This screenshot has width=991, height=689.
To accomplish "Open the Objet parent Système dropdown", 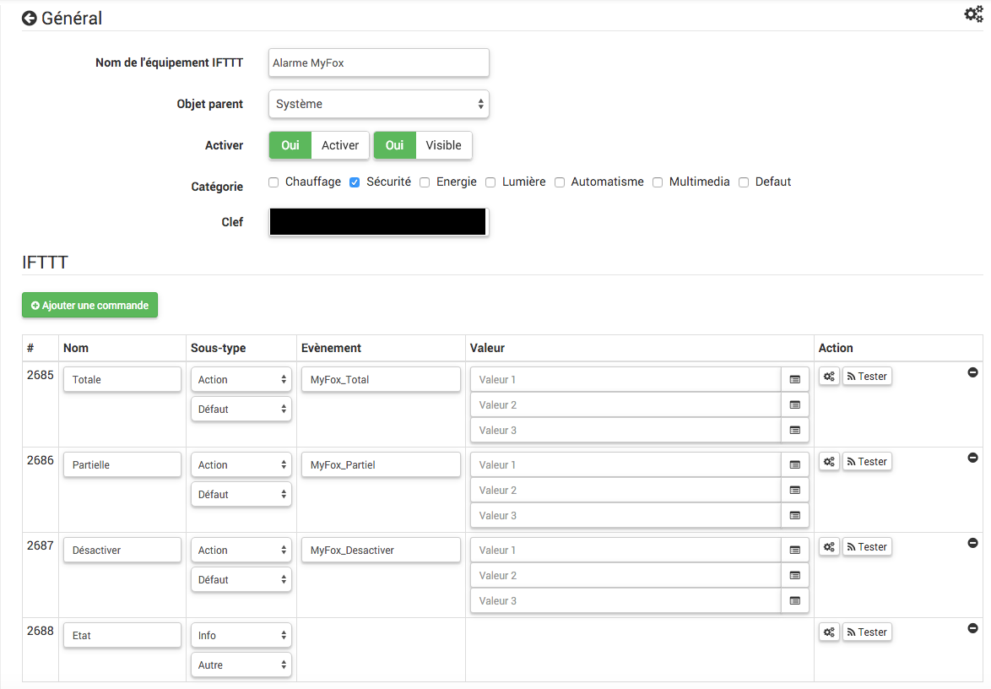I will (378, 104).
